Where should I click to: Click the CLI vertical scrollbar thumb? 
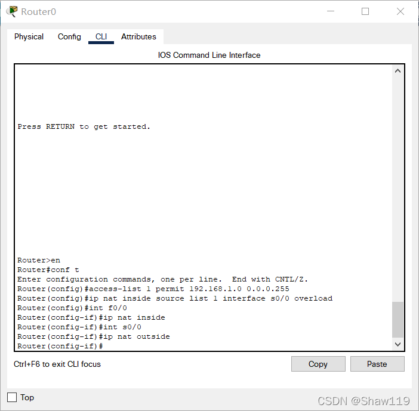coord(398,319)
